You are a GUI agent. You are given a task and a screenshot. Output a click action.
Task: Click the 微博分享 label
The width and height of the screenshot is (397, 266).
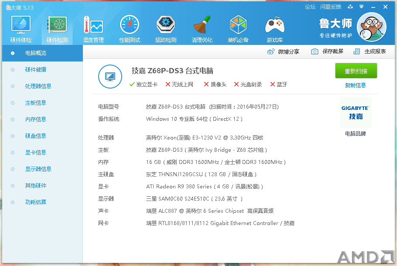tap(289, 51)
